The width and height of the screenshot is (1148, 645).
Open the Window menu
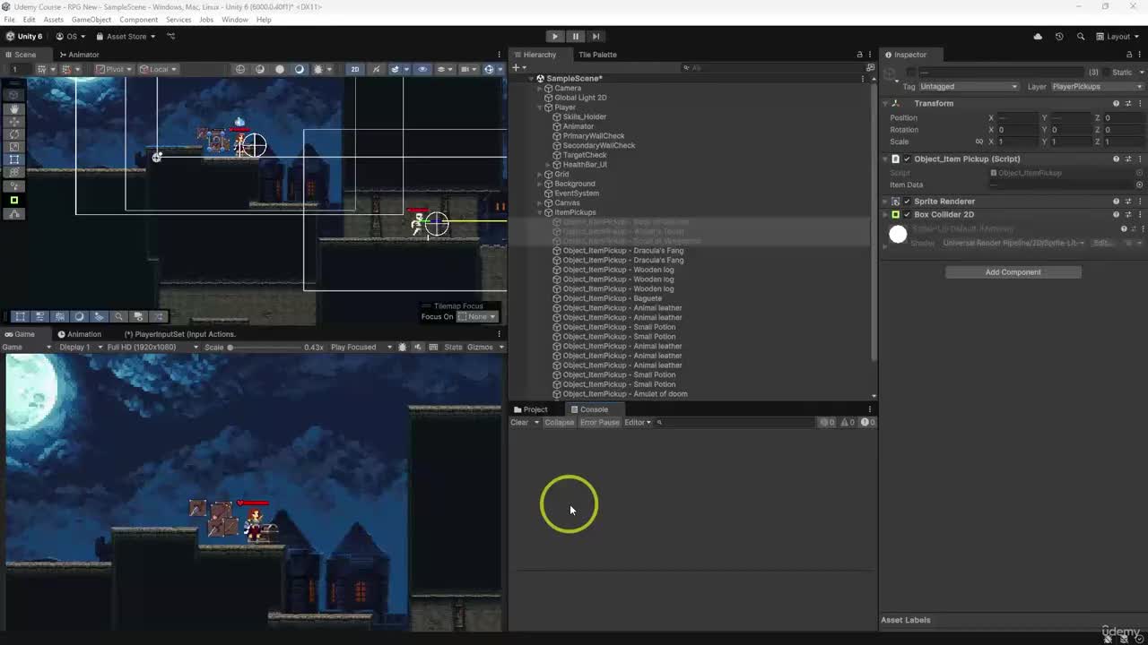235,20
